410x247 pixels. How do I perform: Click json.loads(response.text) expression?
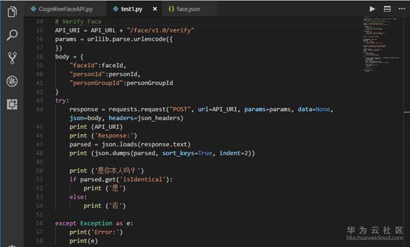click(x=146, y=144)
